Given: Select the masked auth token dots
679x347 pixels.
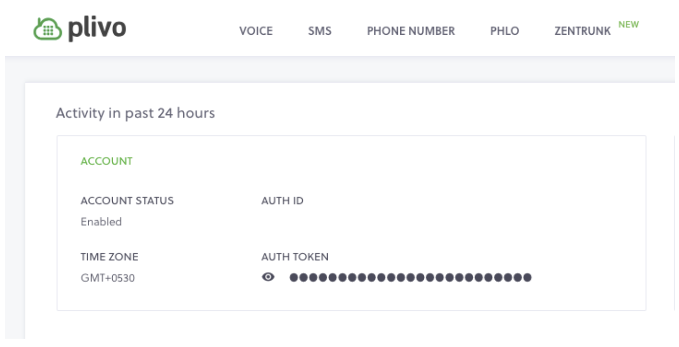Looking at the screenshot, I should pos(411,278).
